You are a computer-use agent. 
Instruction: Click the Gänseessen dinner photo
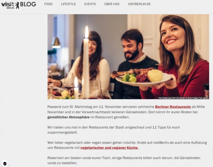[128, 57]
